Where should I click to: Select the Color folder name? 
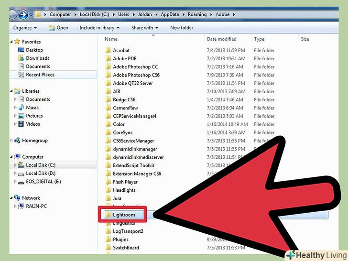(x=119, y=124)
